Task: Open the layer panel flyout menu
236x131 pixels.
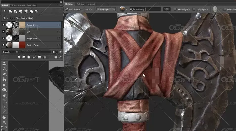Action: point(61,6)
